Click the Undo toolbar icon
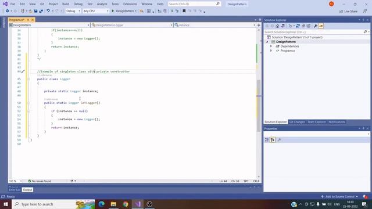The image size is (372, 209). coord(48,11)
